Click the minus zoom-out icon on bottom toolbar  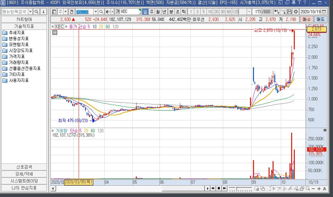pyautogui.click(x=313, y=188)
